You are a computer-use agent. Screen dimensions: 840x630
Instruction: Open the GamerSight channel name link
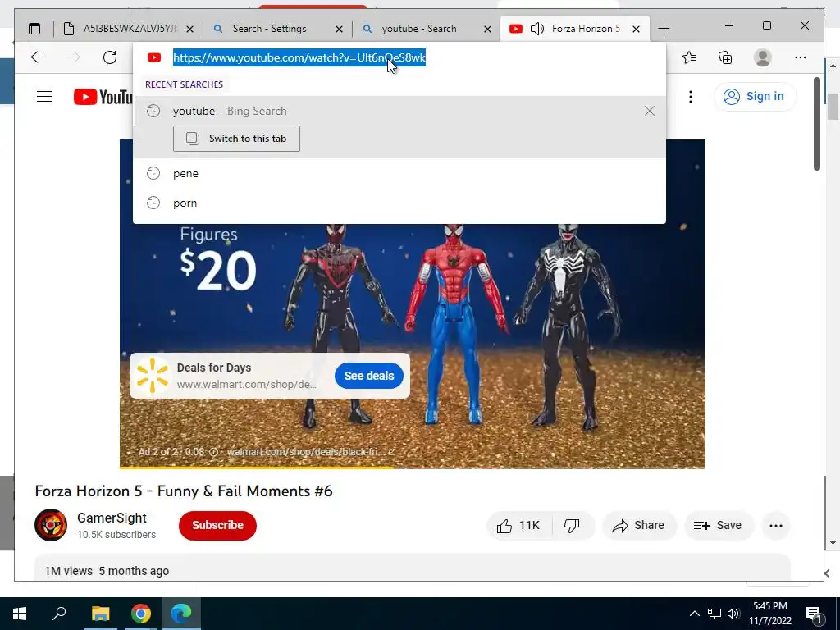112,518
